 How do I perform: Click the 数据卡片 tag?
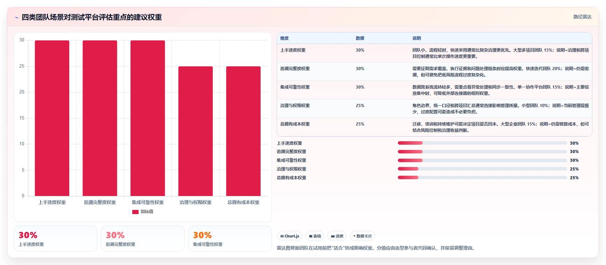pyautogui.click(x=362, y=236)
